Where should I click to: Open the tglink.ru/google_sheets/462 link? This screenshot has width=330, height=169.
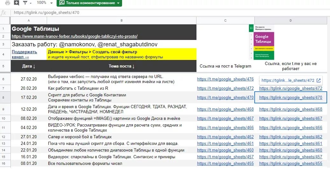tap(291, 137)
